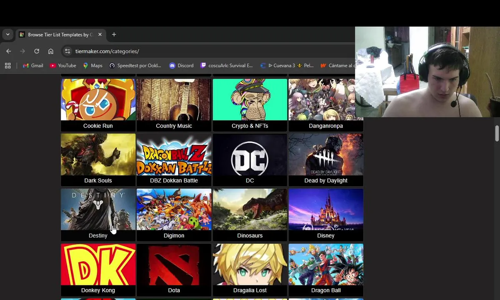
Task: Open the Gmail bookmark
Action: coord(33,65)
